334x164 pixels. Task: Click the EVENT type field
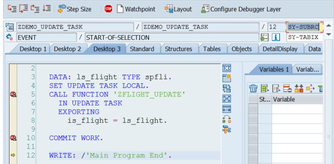point(47,37)
